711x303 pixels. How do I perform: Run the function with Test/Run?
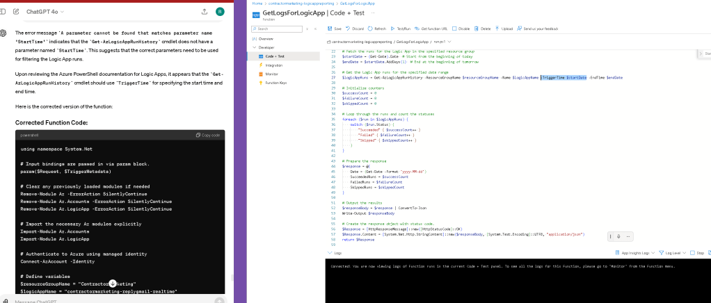[401, 28]
